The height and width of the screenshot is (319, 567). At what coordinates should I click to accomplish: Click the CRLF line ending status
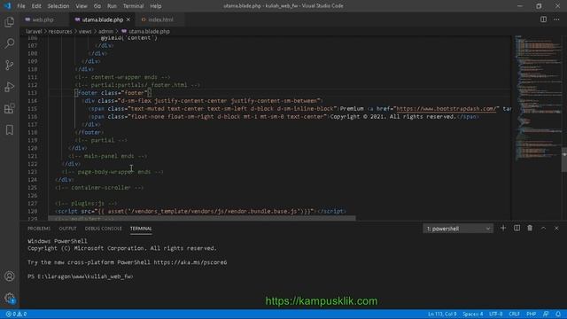514,314
